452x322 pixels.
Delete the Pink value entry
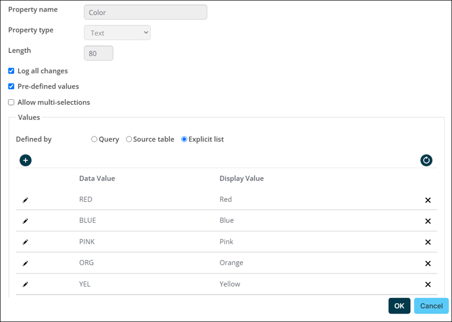click(x=428, y=242)
